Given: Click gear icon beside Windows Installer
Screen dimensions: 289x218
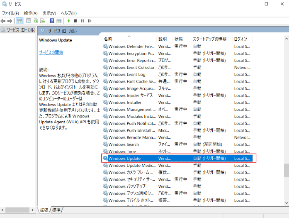Looking at the screenshot, I should pyautogui.click(x=105, y=102).
